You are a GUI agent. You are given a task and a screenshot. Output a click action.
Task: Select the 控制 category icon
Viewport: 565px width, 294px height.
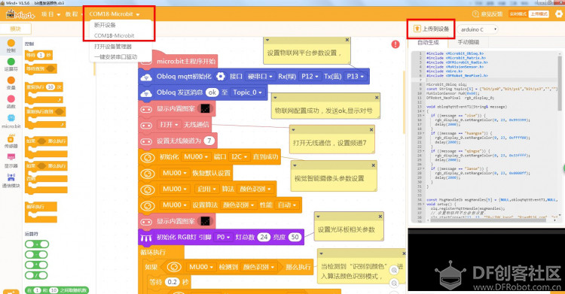11,43
